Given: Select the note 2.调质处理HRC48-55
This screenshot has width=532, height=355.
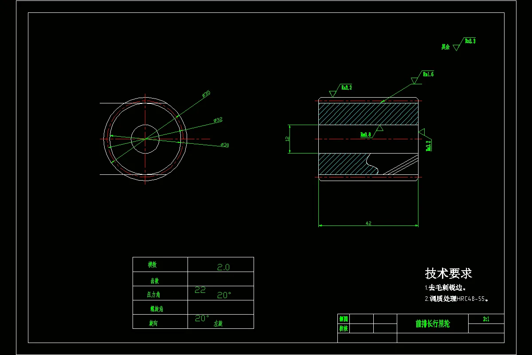Looking at the screenshot, I should point(457,299).
